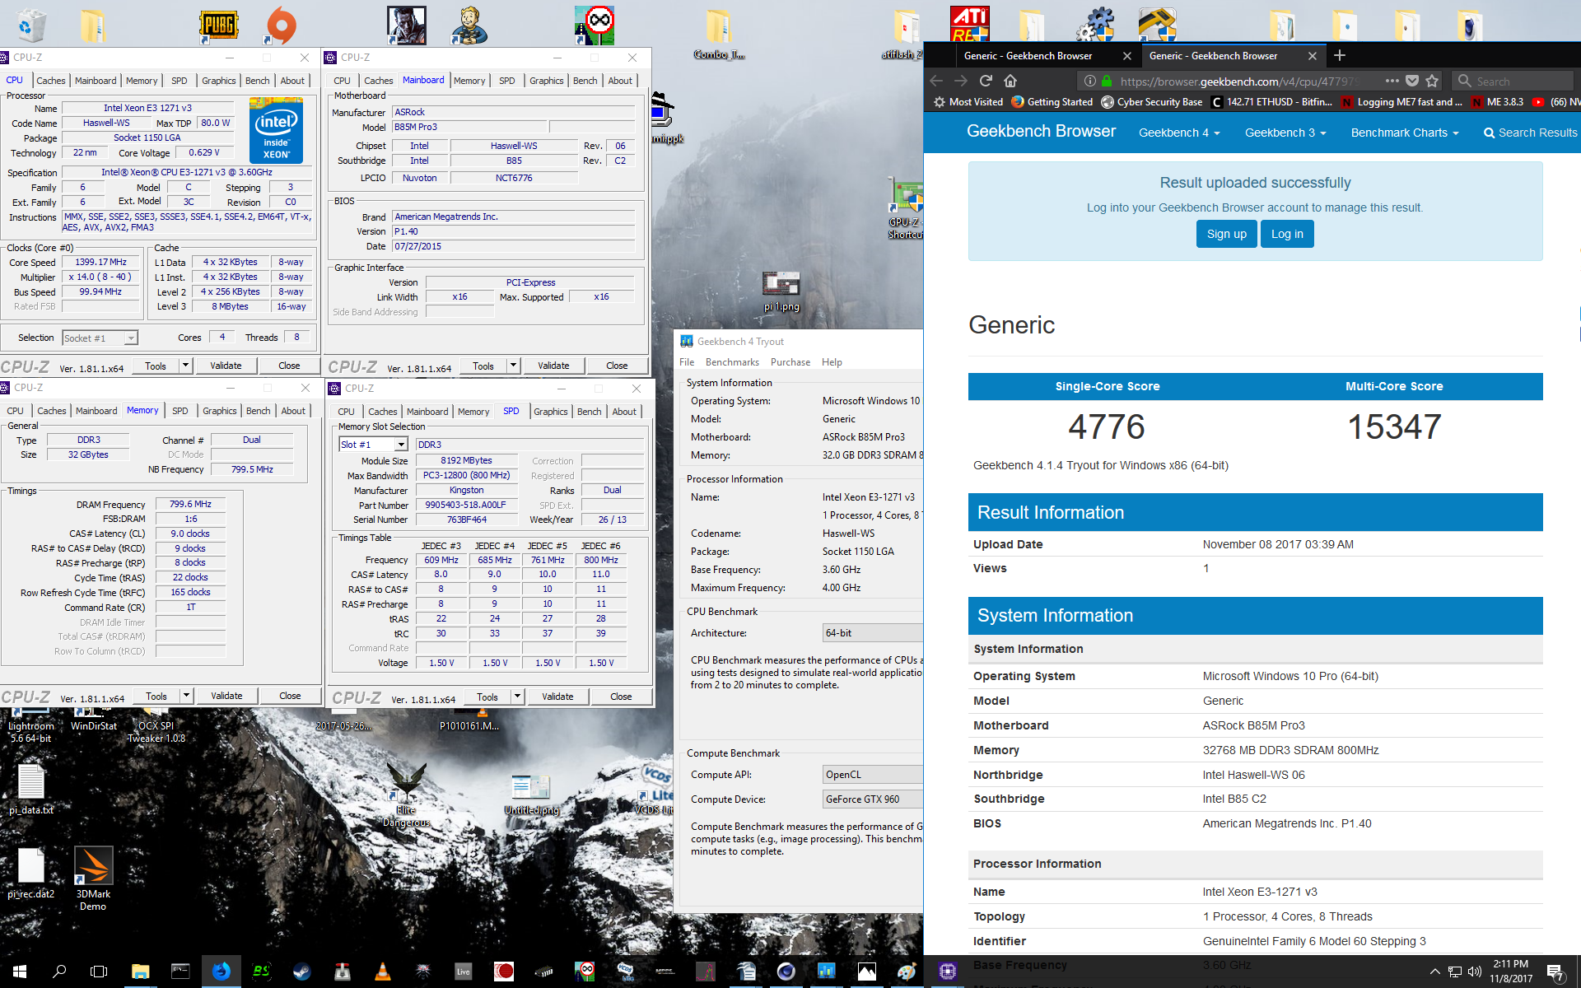Image resolution: width=1581 pixels, height=988 pixels.
Task: Open the Search Results link
Action: point(1530,133)
